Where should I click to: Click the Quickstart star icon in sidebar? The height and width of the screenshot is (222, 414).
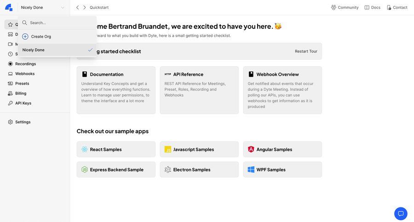coord(10,24)
